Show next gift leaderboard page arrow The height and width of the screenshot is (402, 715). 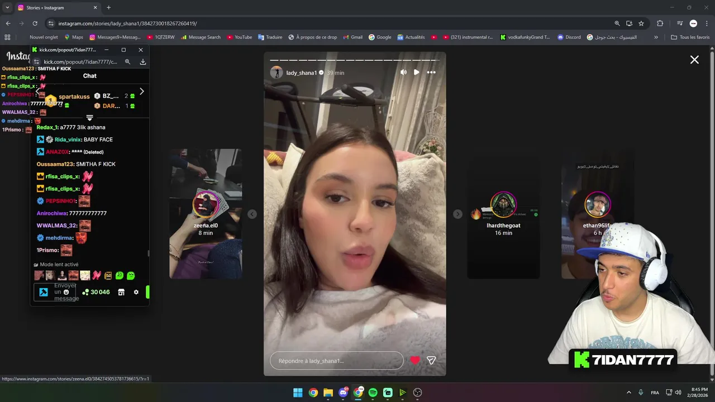coord(141,91)
